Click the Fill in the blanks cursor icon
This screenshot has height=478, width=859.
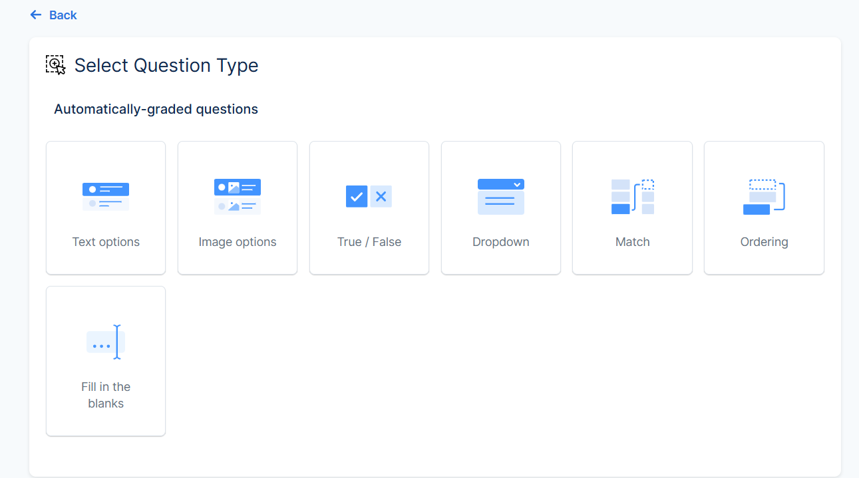point(106,342)
